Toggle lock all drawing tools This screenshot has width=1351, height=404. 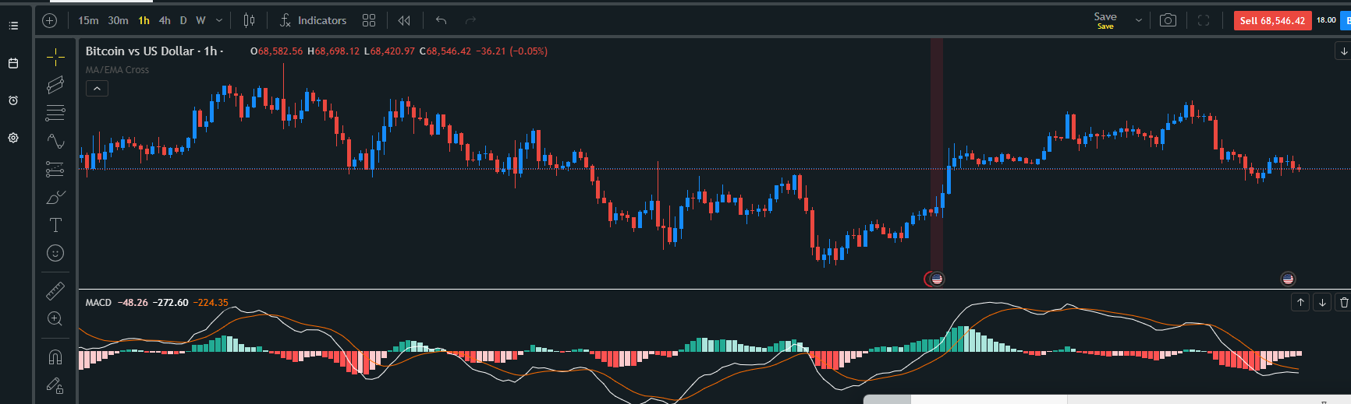tap(55, 385)
